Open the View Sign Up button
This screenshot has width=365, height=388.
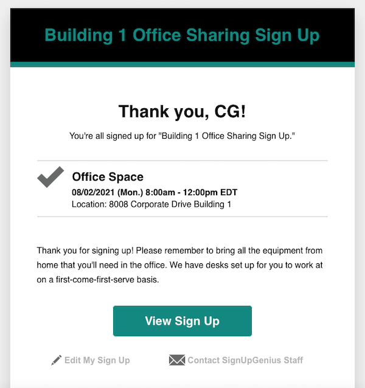coord(182,321)
